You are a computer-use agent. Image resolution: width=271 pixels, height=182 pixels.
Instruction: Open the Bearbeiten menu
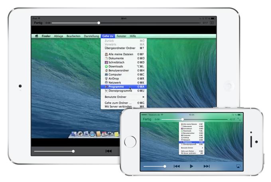(x=73, y=36)
